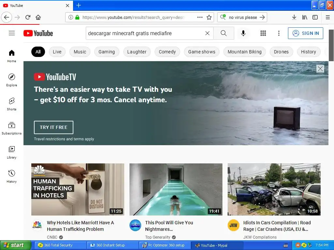
Task: Switch to YouTube - Mypal taskbar item
Action: pyautogui.click(x=217, y=245)
